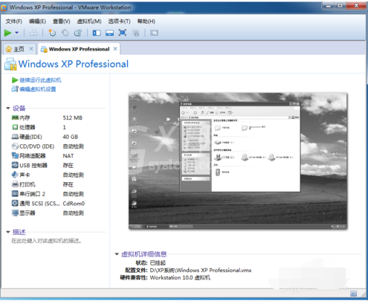Open the snapshot manager icon

[78, 33]
